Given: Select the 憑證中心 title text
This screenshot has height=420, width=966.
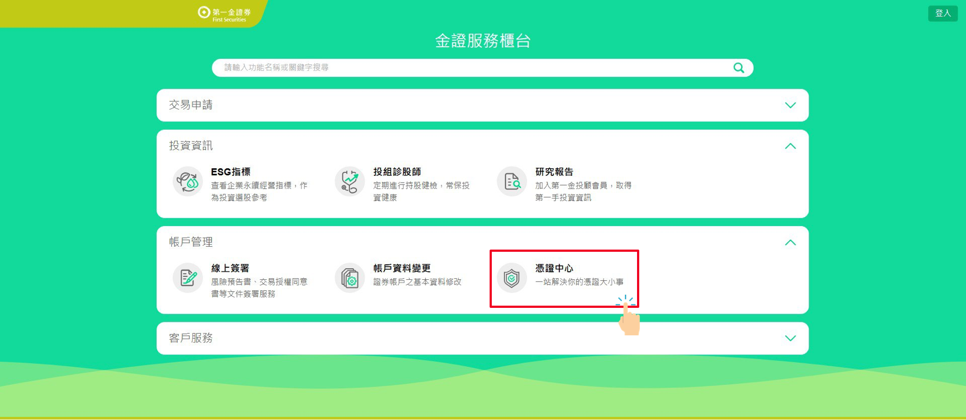Looking at the screenshot, I should click(554, 268).
